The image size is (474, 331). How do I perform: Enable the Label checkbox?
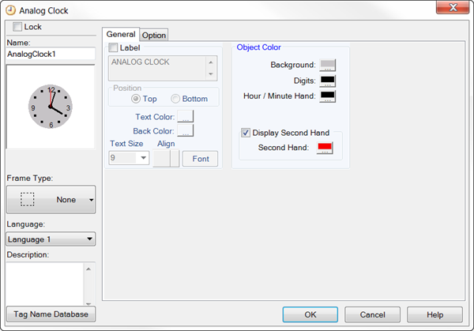point(114,48)
